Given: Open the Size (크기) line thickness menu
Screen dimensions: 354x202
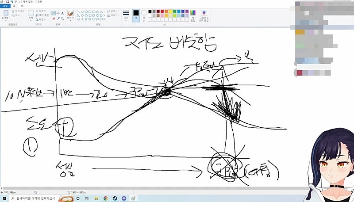Looking at the screenshot, I should pos(126,15).
